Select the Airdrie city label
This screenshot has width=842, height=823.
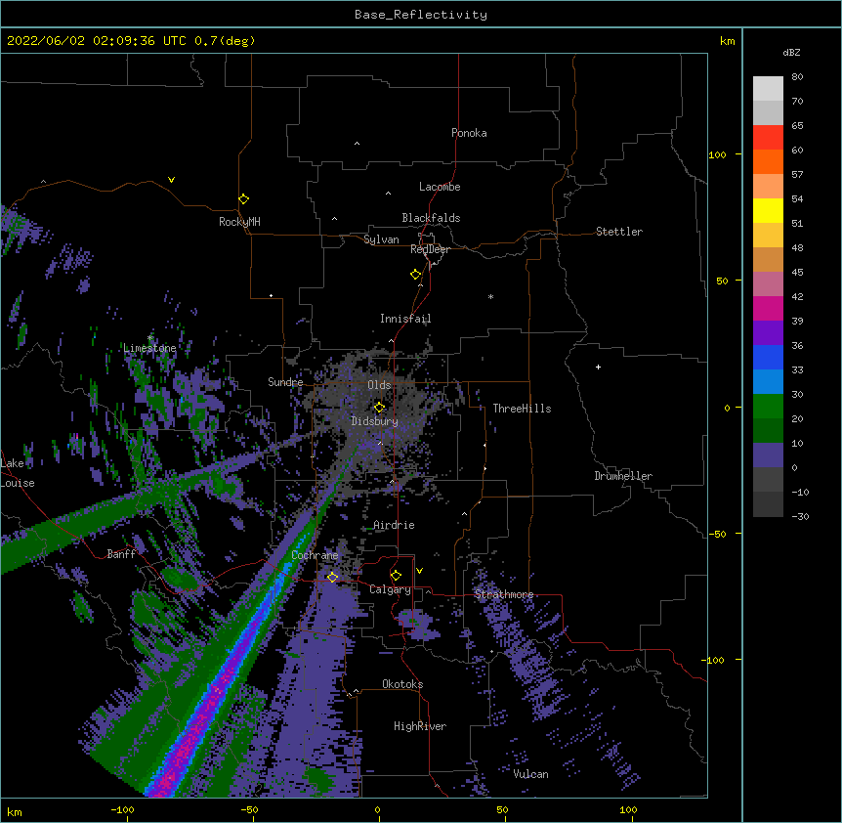(x=394, y=525)
